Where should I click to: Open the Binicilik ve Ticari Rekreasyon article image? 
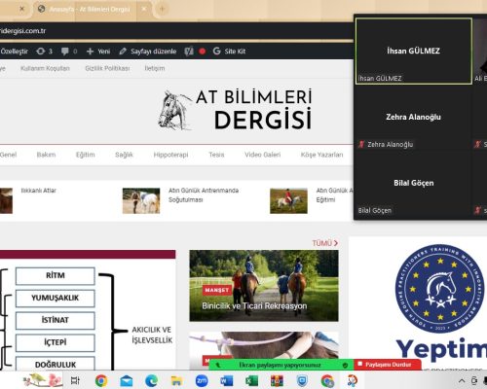(x=264, y=285)
